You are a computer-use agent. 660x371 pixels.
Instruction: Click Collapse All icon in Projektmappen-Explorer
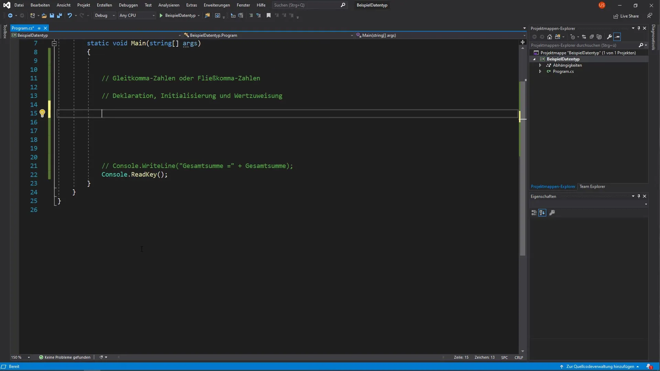coord(592,37)
